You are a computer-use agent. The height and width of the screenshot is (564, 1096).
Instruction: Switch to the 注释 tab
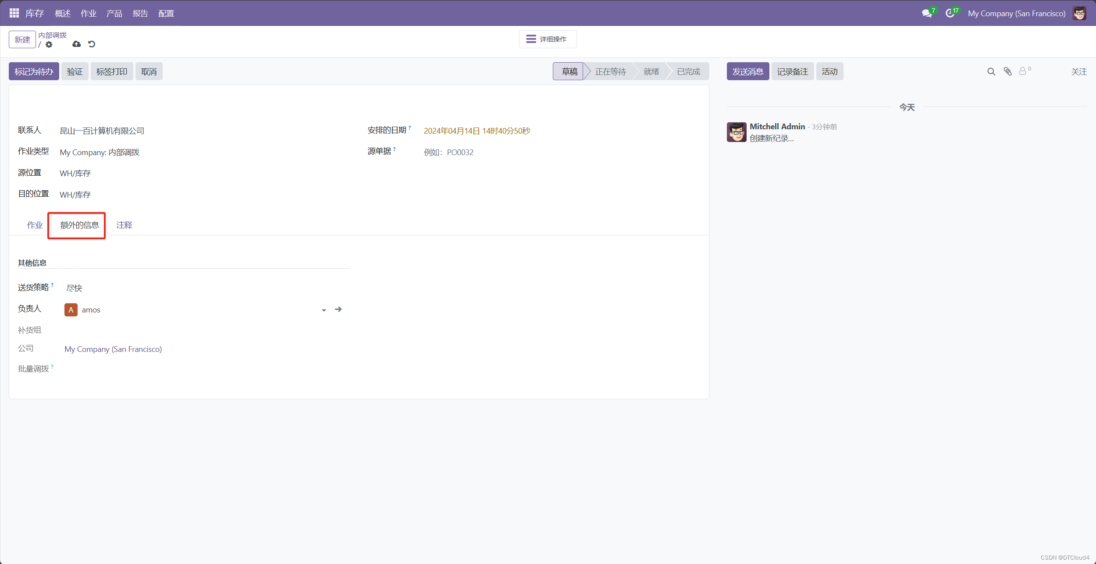tap(124, 225)
